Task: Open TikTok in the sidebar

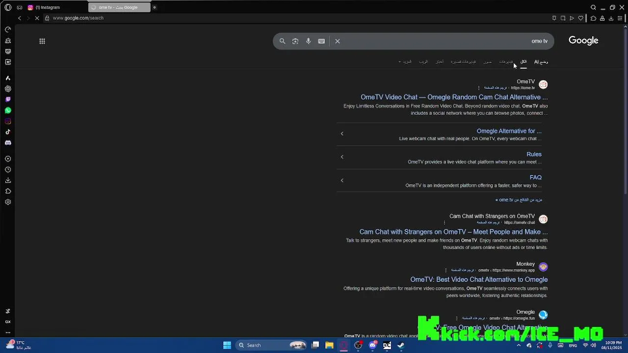Action: coord(8,132)
